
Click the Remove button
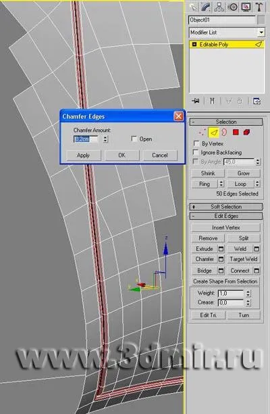coord(208,238)
